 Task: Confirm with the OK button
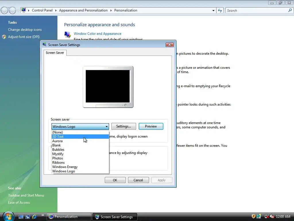coord(115,180)
